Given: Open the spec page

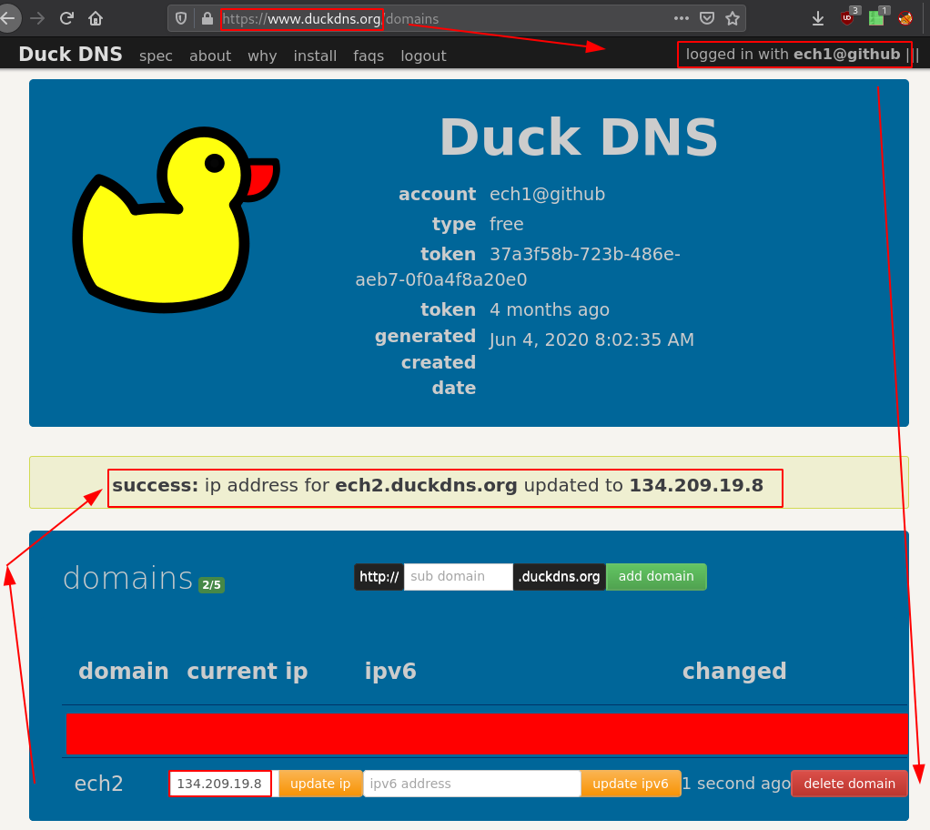Looking at the screenshot, I should tap(156, 56).
